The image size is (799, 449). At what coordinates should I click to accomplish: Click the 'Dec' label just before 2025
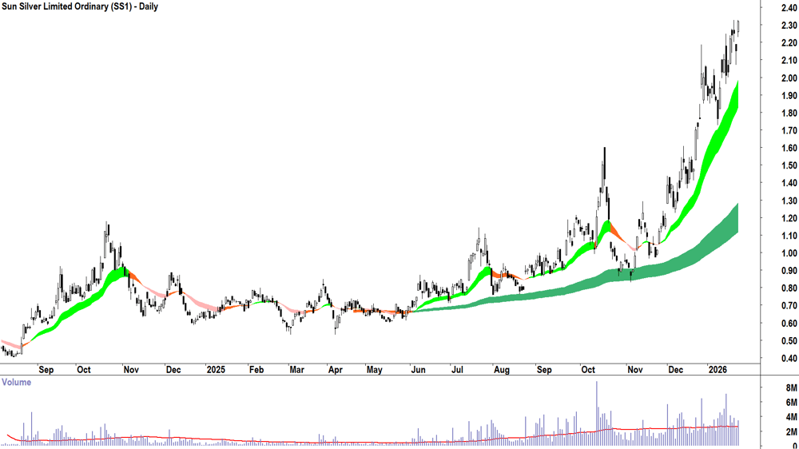coord(173,369)
